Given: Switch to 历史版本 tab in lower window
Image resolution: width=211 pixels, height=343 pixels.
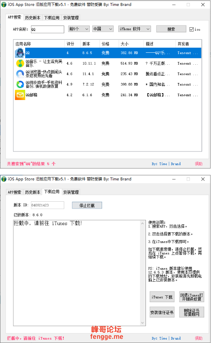Looking at the screenshot, I should 33,192.
